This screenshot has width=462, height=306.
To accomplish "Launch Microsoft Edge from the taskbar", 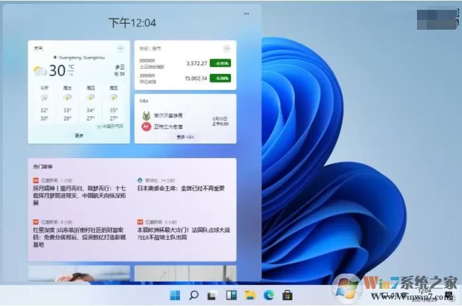I will point(269,295).
